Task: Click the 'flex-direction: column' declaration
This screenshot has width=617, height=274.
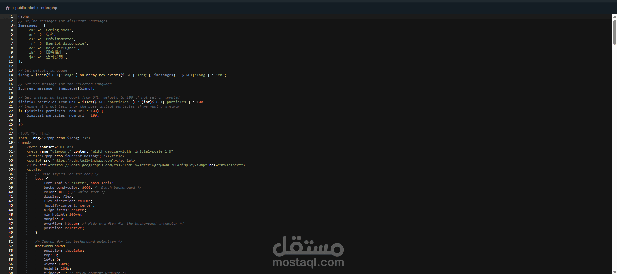Action: 68,201
